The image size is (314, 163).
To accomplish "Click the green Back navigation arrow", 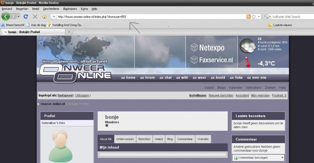I will (x=6, y=16).
